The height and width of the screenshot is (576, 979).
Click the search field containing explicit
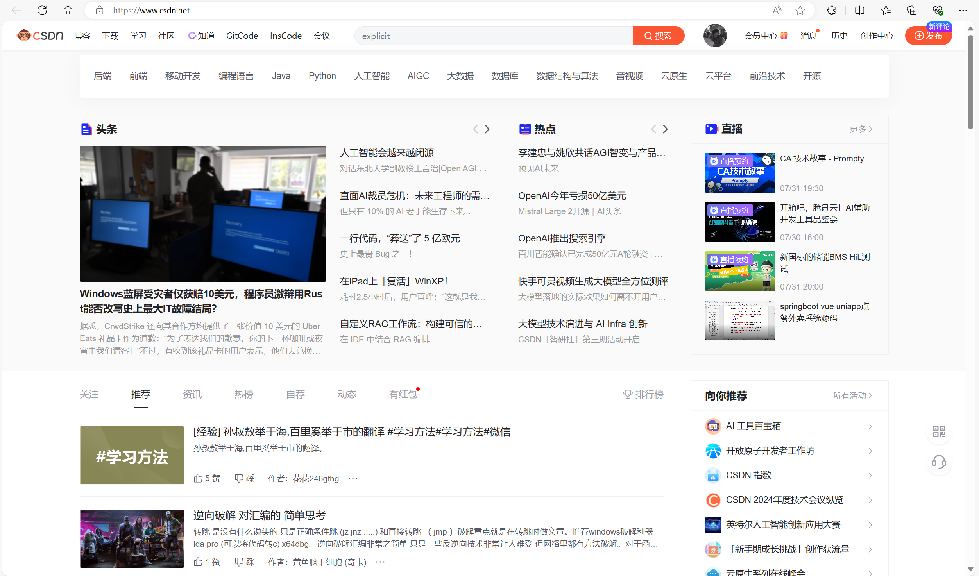tap(492, 36)
